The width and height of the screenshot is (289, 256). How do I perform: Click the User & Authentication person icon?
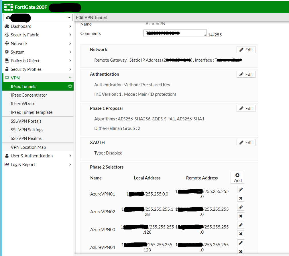coord(7,156)
